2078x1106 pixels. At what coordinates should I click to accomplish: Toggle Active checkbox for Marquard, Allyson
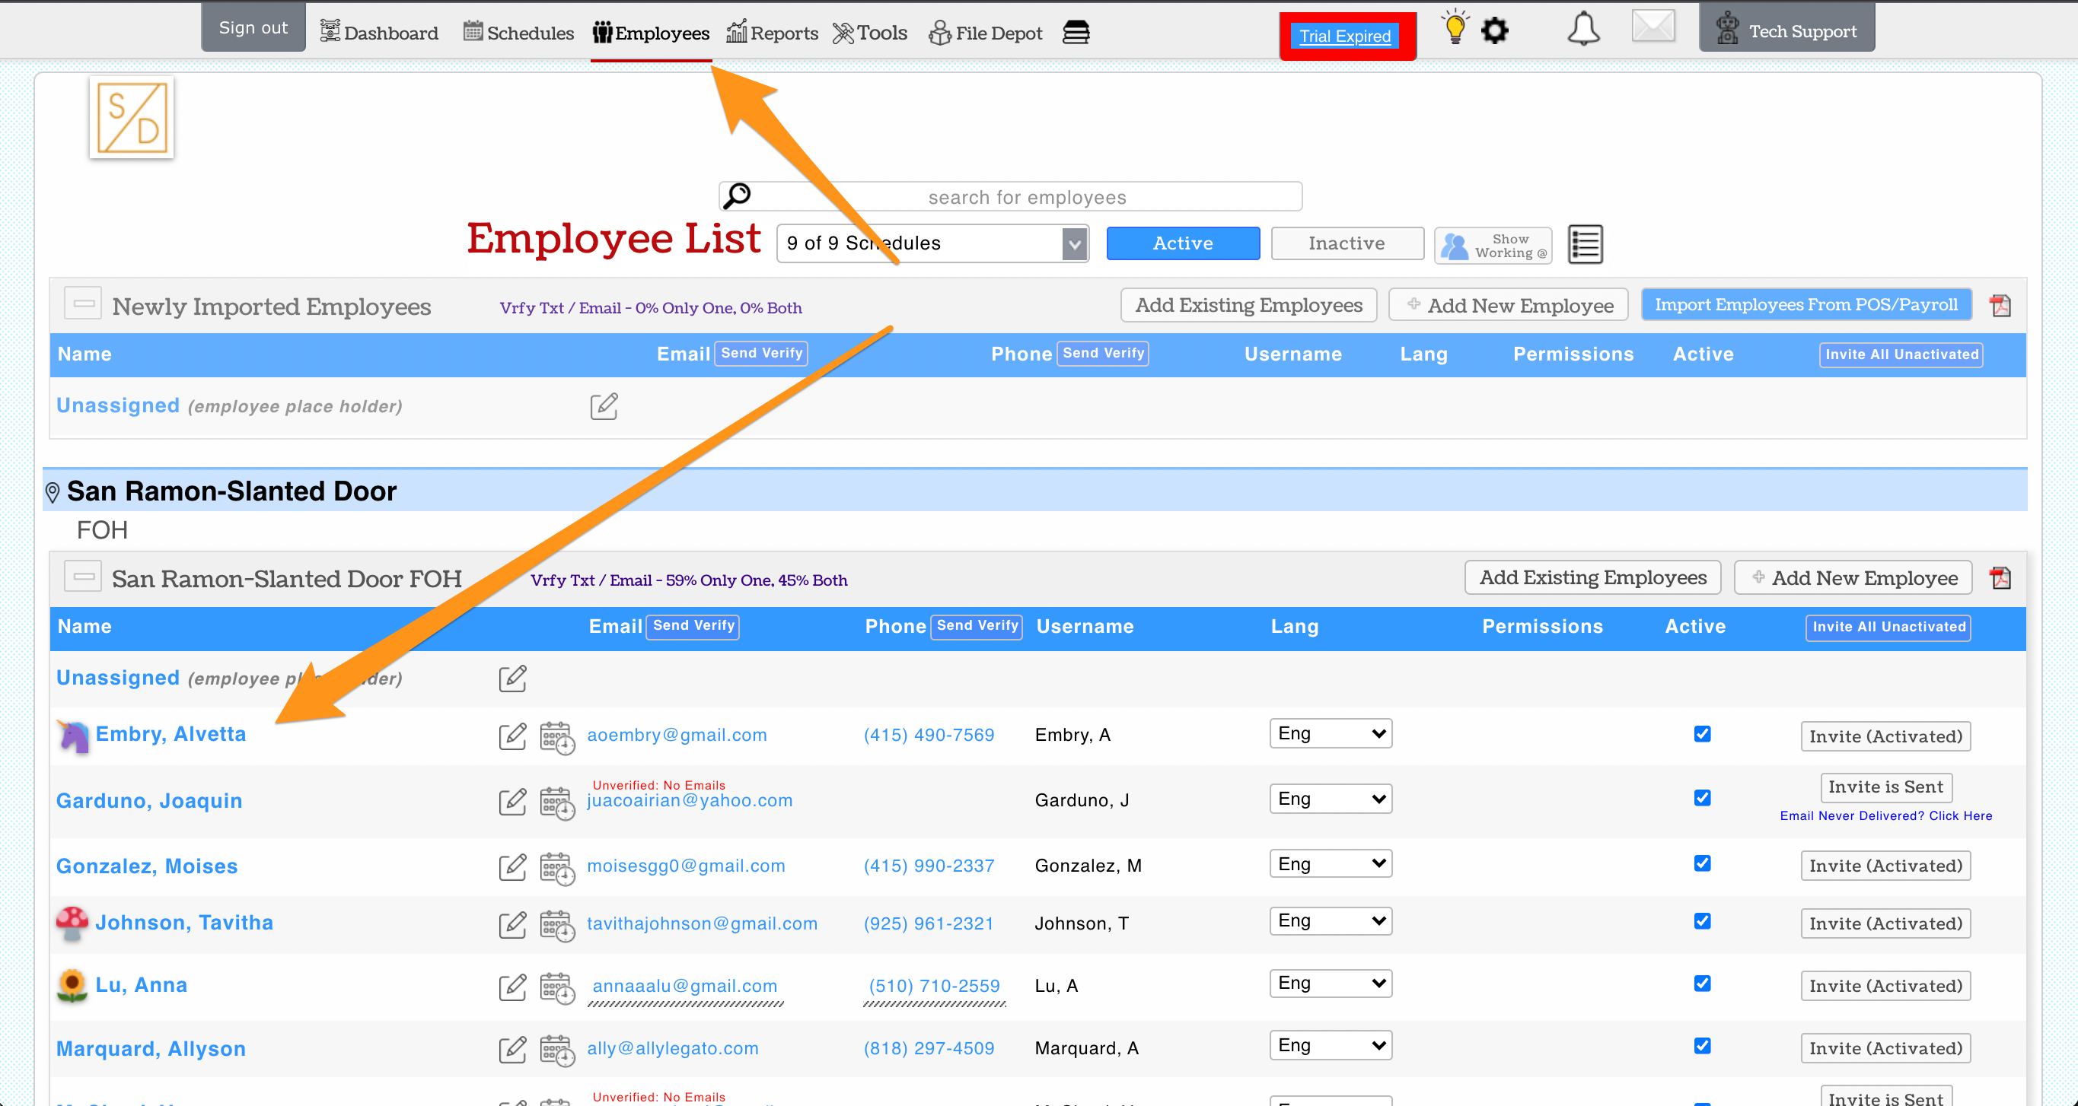coord(1702,1047)
